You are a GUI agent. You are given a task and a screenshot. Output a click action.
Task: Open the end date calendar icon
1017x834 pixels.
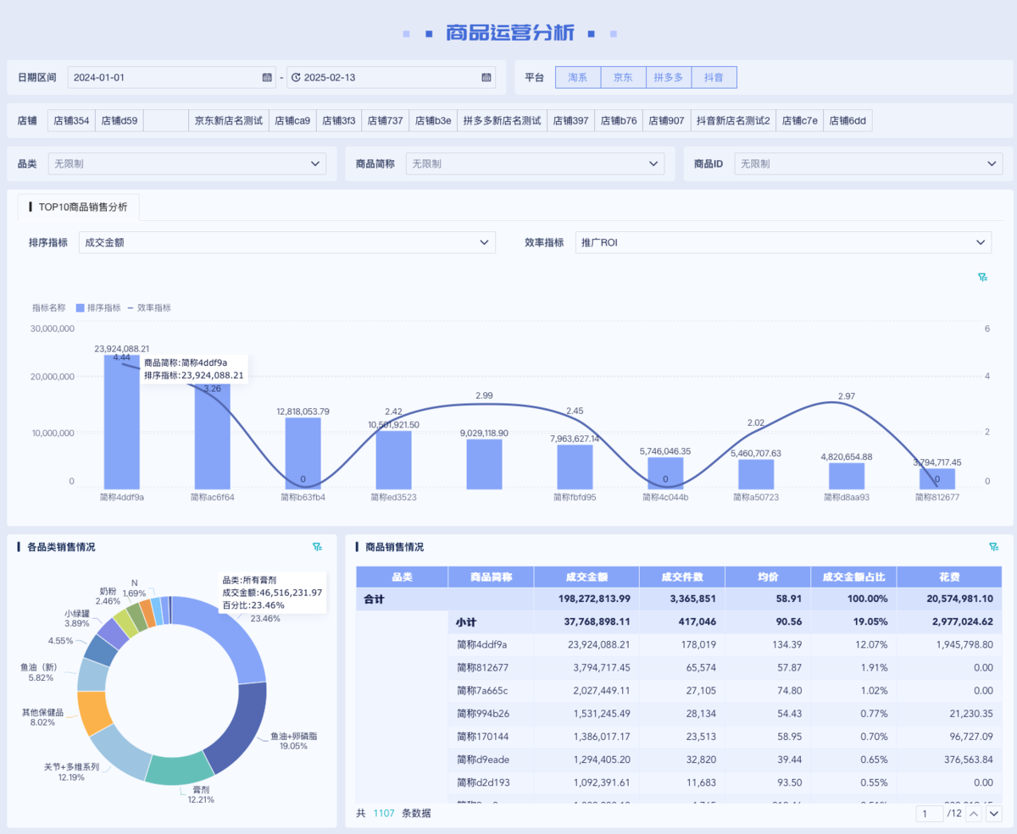(x=486, y=78)
